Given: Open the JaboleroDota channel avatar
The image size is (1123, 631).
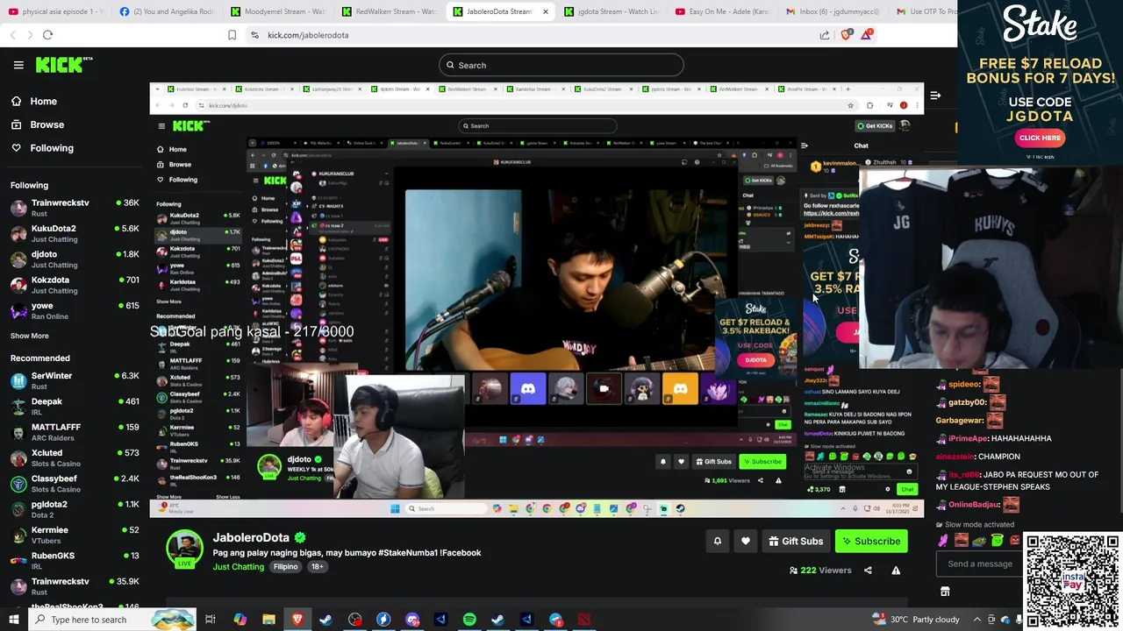Looking at the screenshot, I should 184,549.
